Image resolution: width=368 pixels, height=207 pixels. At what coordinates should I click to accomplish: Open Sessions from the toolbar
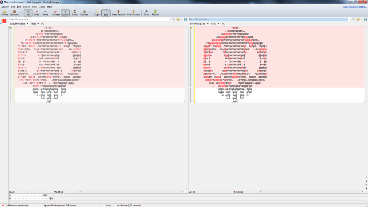(x=14, y=13)
